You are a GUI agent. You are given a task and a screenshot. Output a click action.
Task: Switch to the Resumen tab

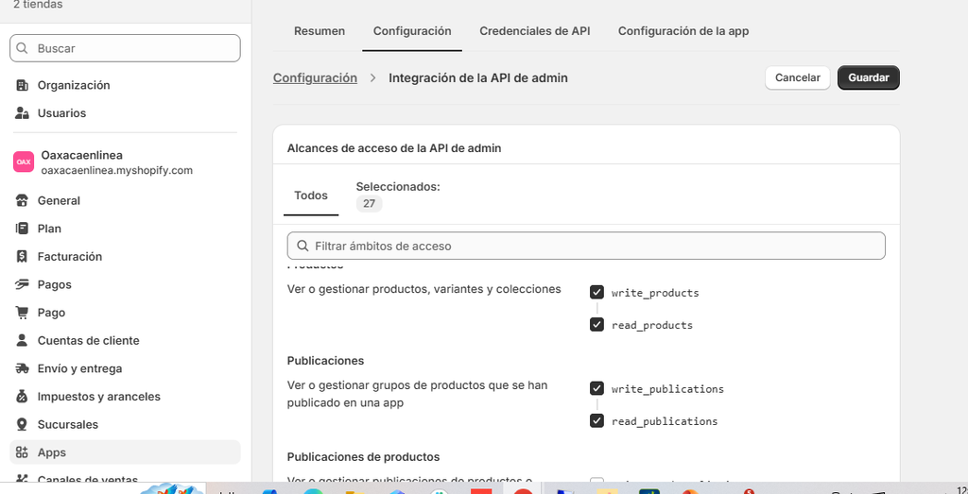pos(320,31)
